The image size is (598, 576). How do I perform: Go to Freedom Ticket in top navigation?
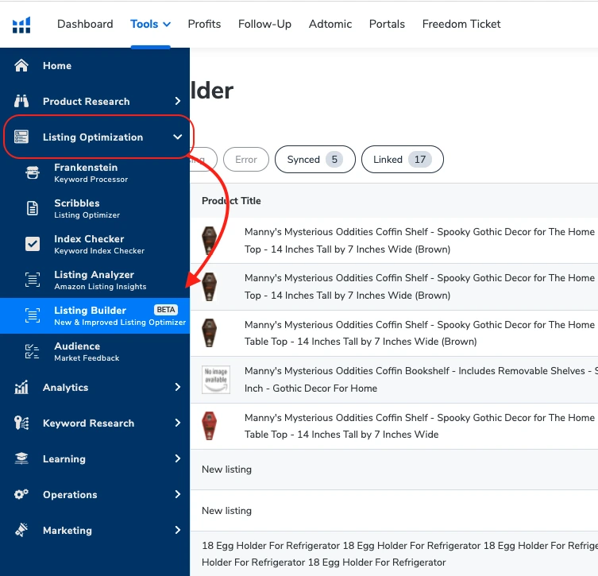click(461, 24)
